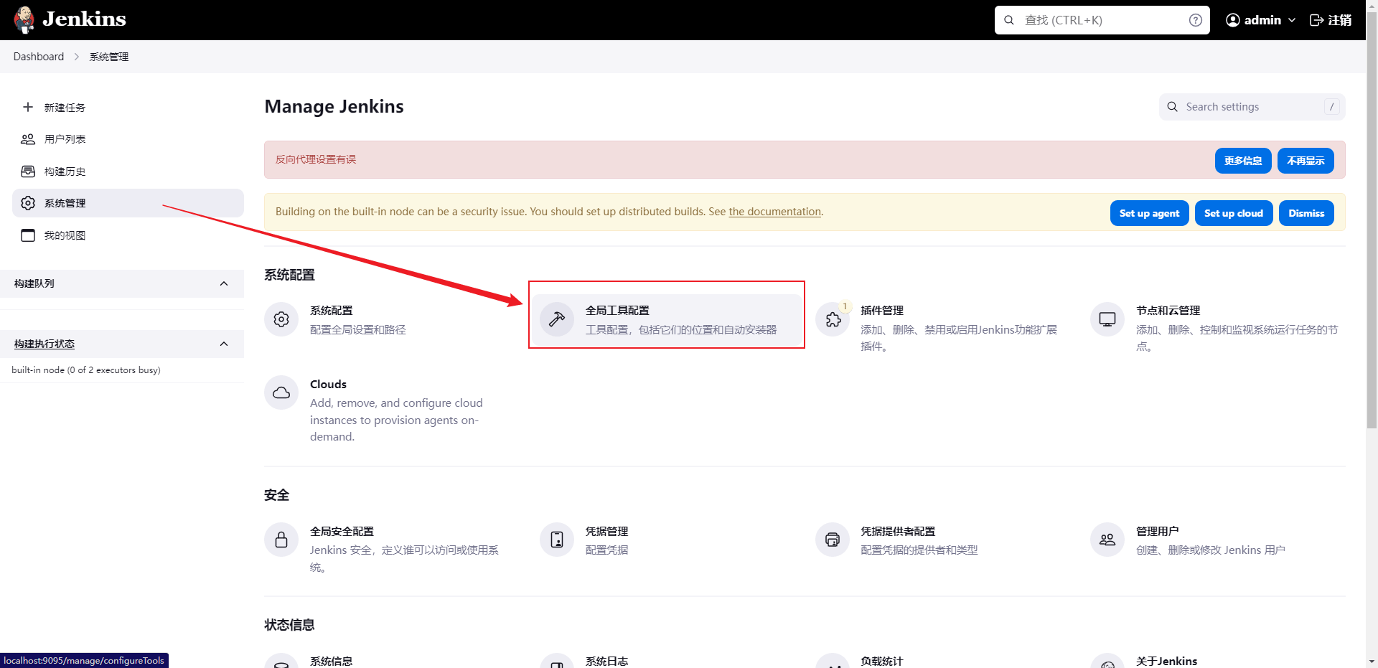Click the Jenkins title text in header
Image resolution: width=1378 pixels, height=668 pixels.
point(84,19)
